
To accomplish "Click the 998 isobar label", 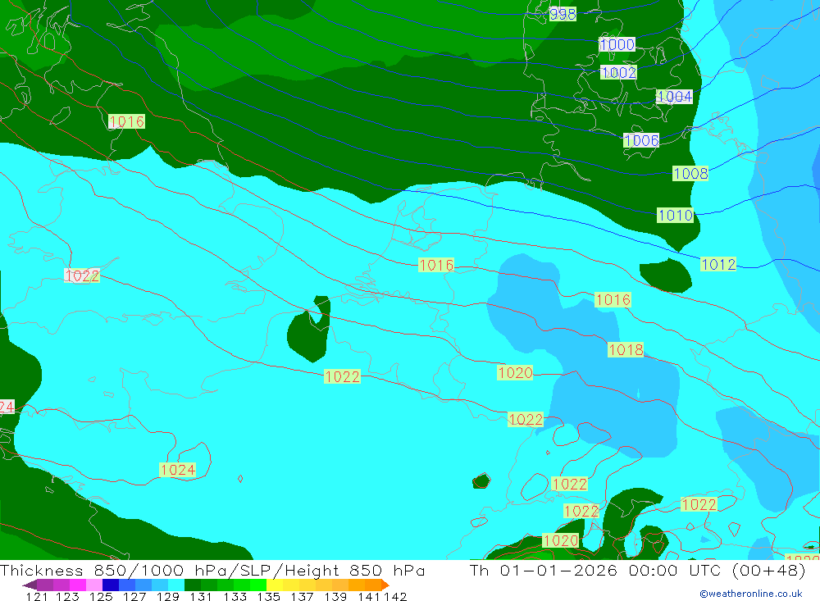I will coord(563,14).
